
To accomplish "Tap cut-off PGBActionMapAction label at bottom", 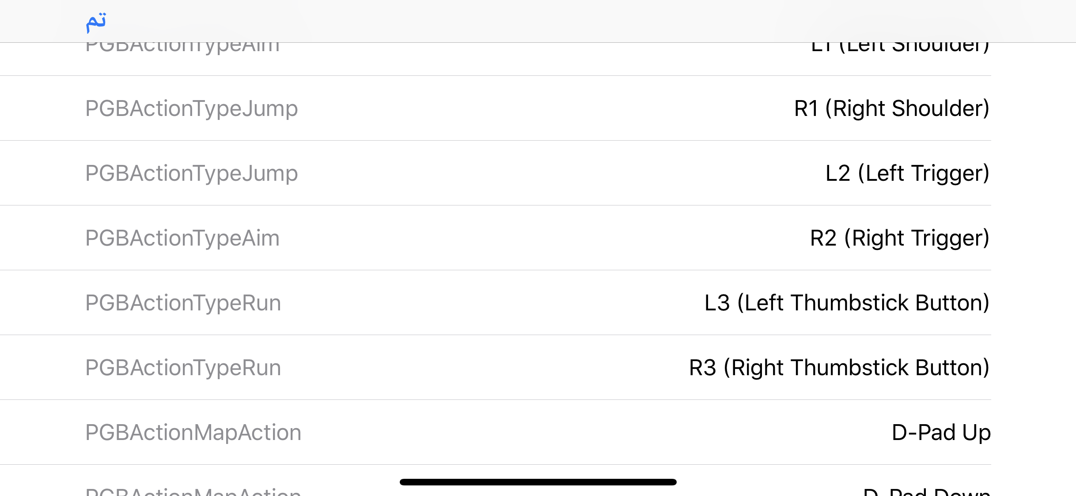I will (193, 491).
